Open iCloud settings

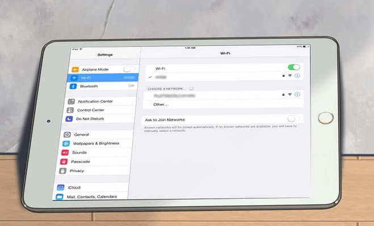(91, 187)
